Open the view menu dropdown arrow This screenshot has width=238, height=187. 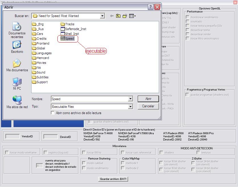[135, 16]
